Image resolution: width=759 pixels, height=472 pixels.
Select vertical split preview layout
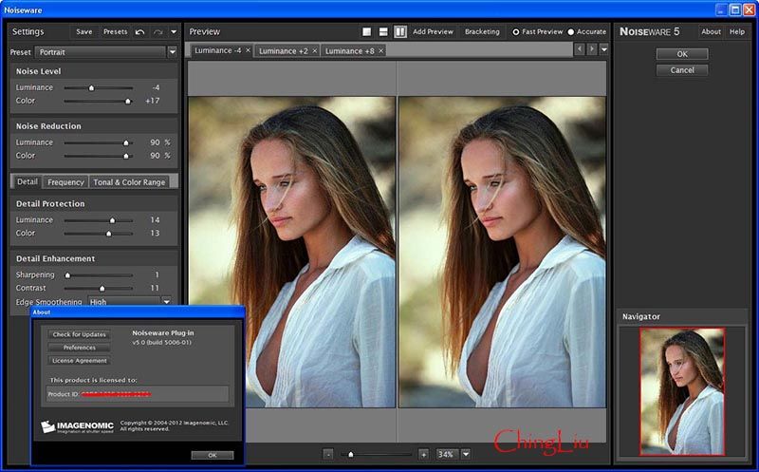point(399,31)
